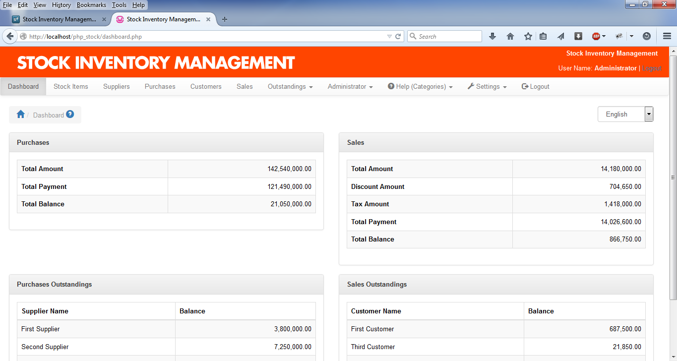Open the History menu in menu bar

pos(62,5)
